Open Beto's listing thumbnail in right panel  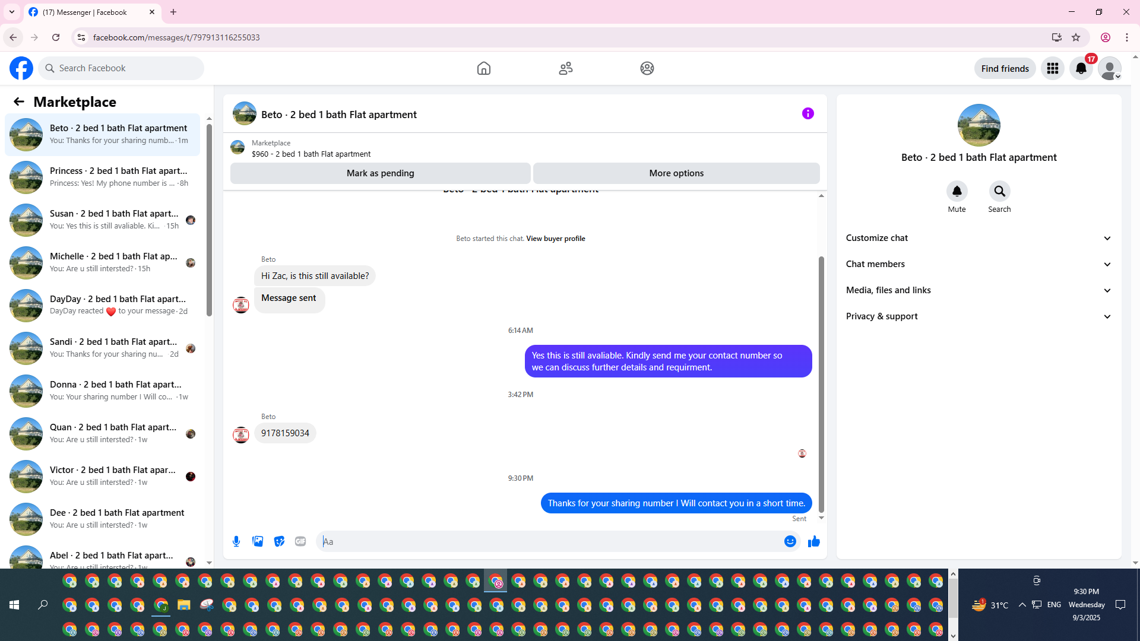tap(979, 125)
